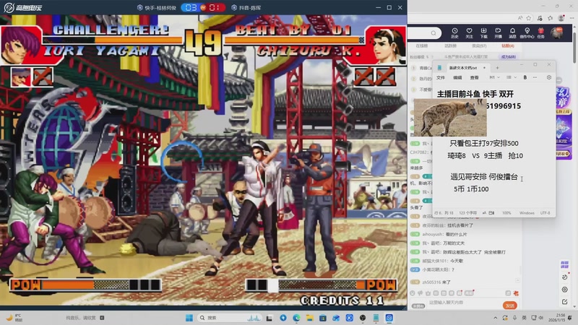Click the orange 发送 send button

click(510, 305)
